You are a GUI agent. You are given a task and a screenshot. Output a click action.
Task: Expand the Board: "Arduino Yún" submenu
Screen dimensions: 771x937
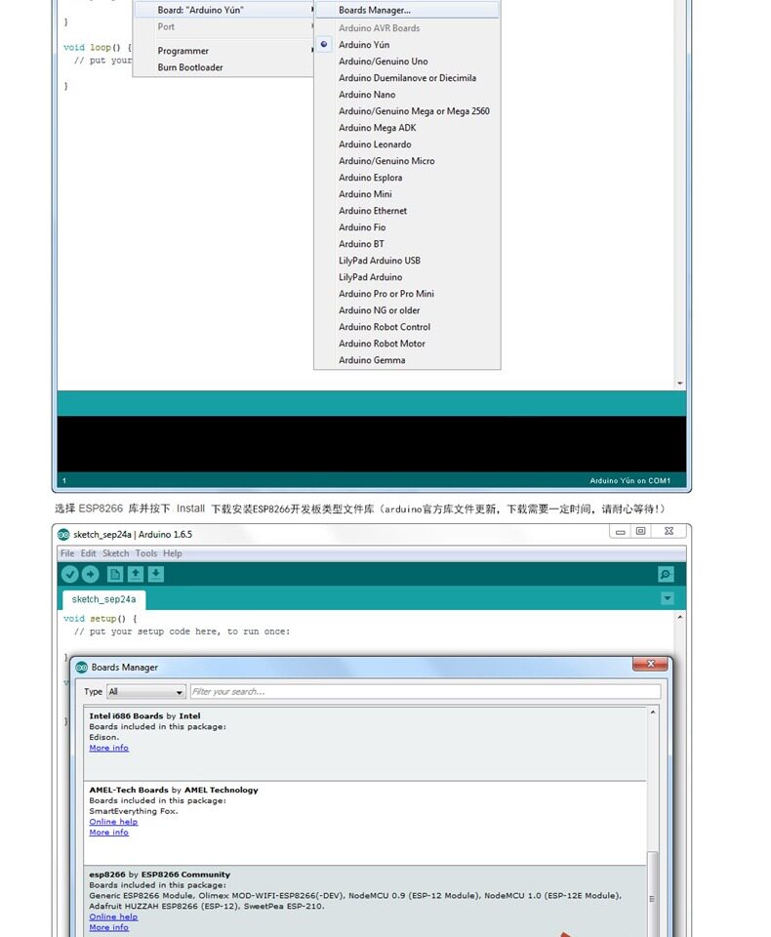click(224, 10)
